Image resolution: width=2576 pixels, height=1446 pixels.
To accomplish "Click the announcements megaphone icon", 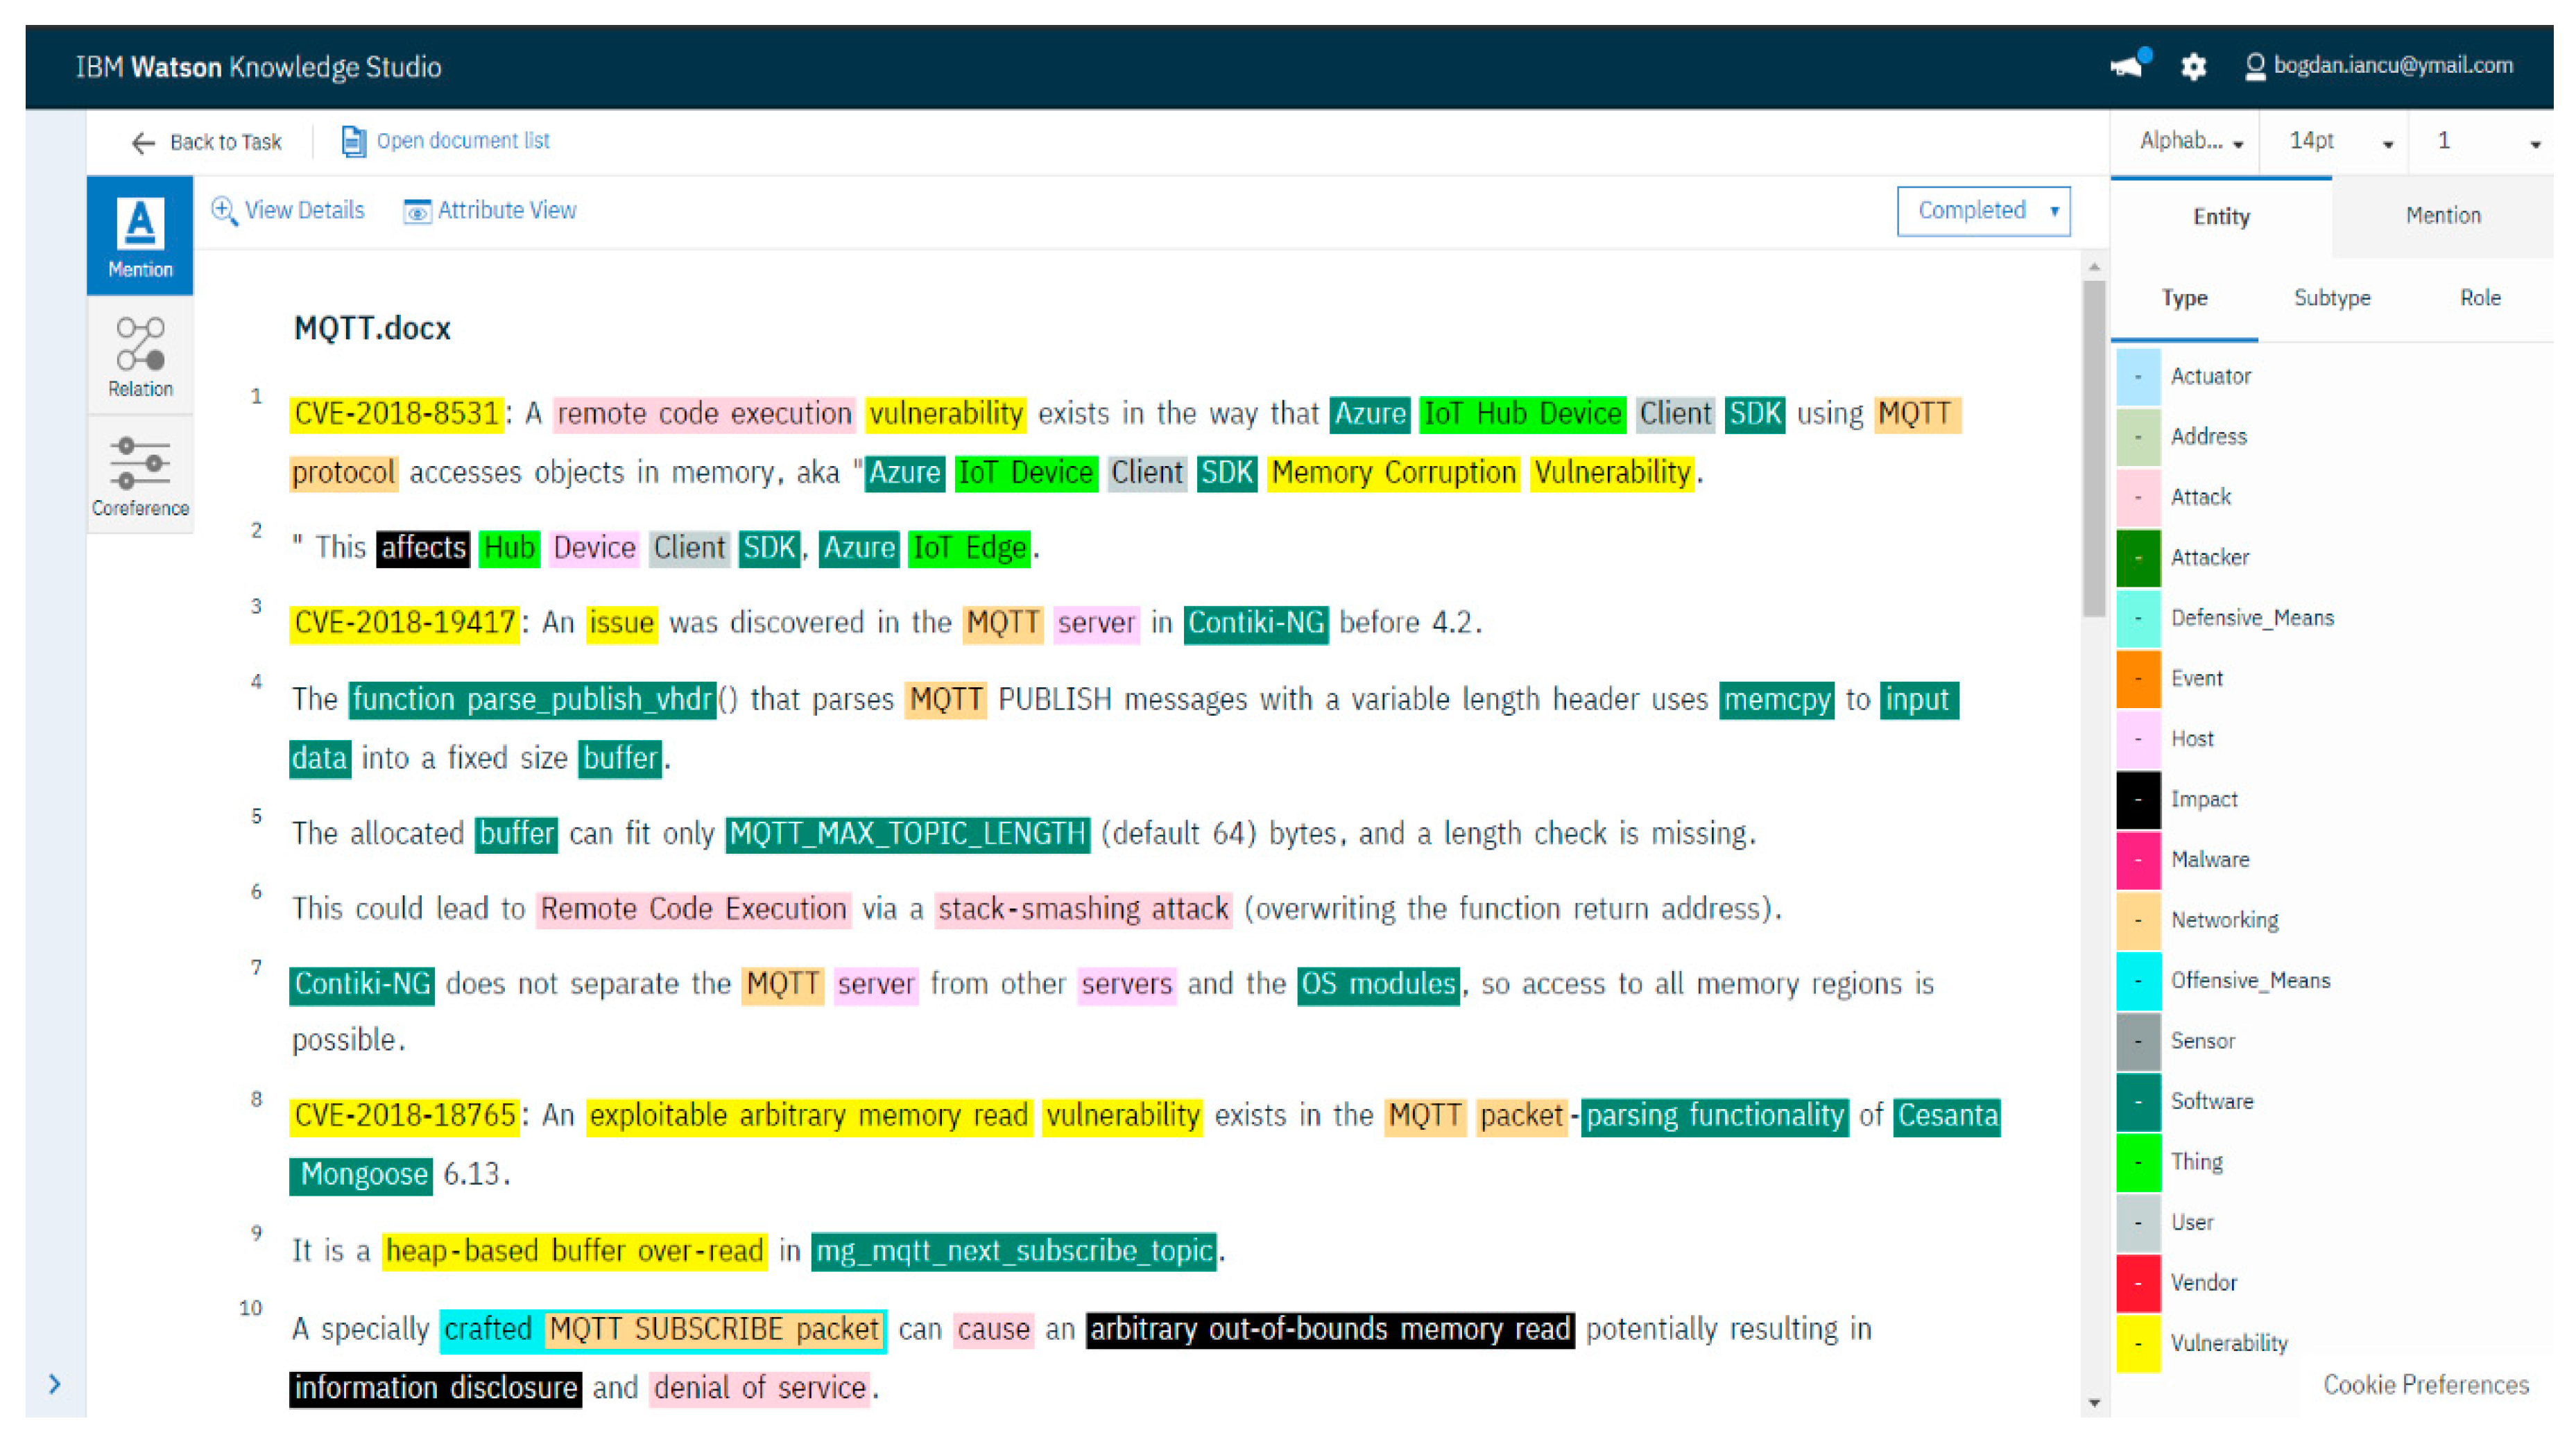I will (x=2130, y=65).
